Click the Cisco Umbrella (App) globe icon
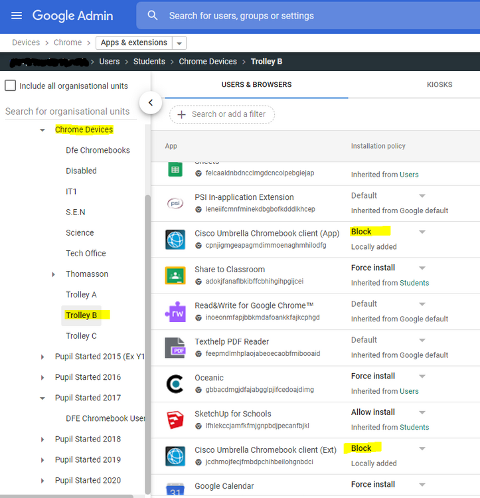 click(x=175, y=240)
